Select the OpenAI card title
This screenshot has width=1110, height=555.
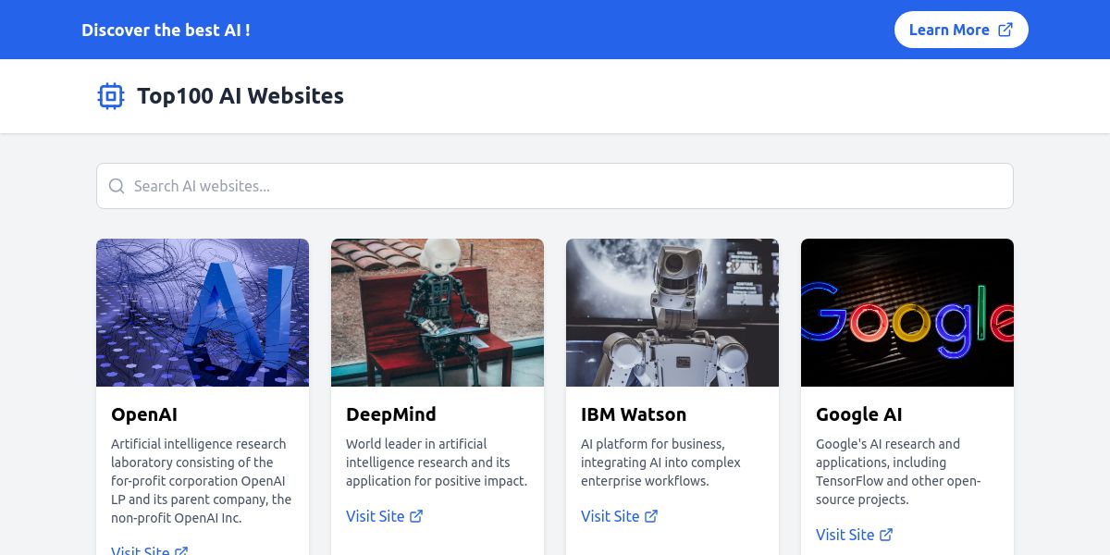(144, 414)
